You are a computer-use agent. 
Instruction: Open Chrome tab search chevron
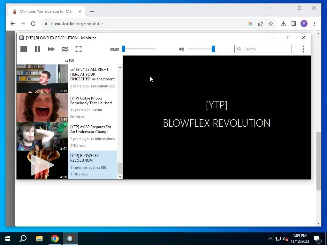270,8
